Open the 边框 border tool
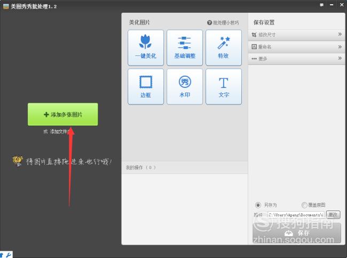The width and height of the screenshot is (347, 258). [x=146, y=86]
